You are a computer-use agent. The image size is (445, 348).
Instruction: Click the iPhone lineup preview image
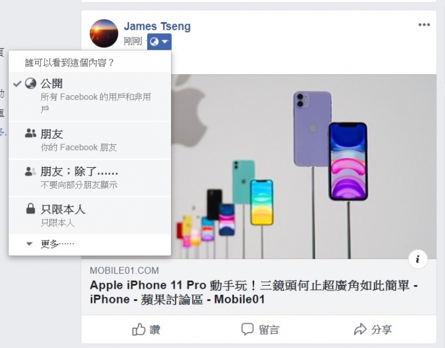pos(303,167)
